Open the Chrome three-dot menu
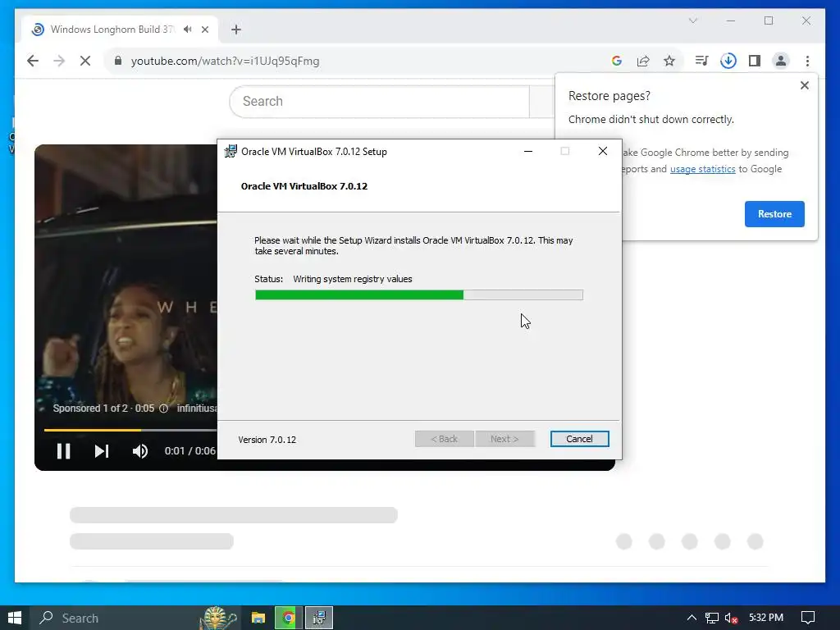Viewport: 840px width, 630px height. [x=807, y=61]
